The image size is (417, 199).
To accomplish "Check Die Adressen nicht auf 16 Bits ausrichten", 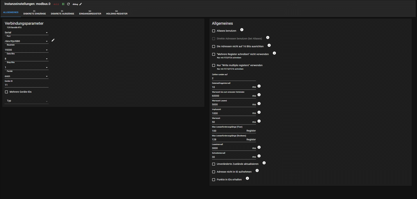I will (214, 46).
